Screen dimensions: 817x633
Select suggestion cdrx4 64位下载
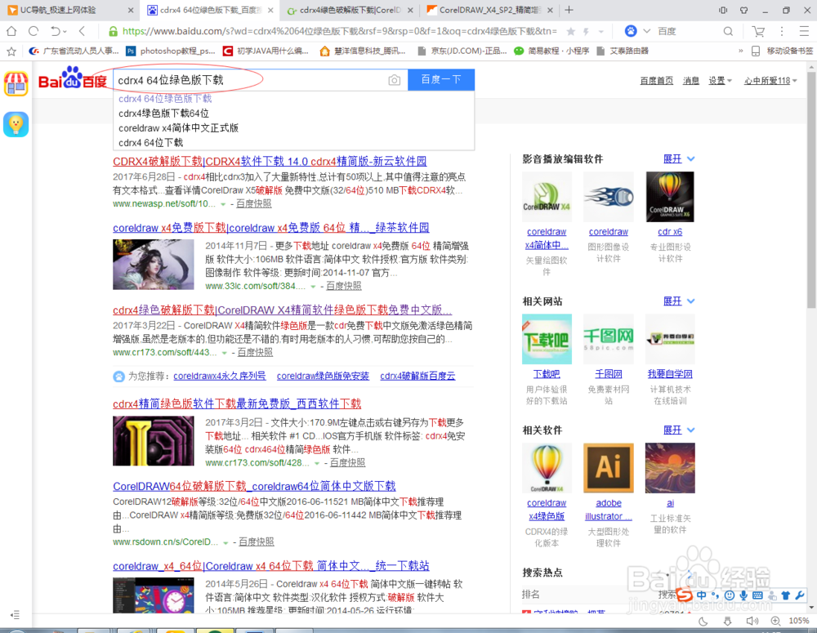[150, 143]
